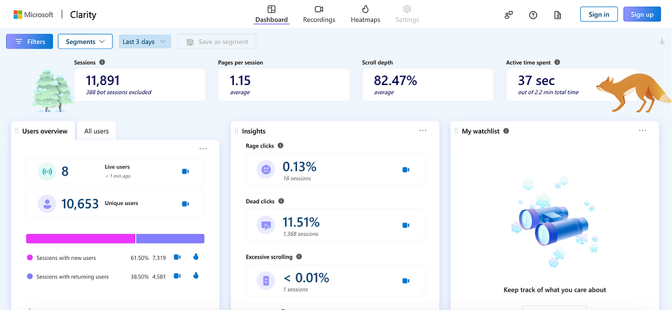Click the 1.15 pages per session value

pos(240,81)
